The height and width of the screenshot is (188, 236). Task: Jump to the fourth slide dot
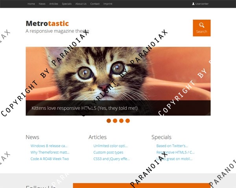click(x=127, y=121)
